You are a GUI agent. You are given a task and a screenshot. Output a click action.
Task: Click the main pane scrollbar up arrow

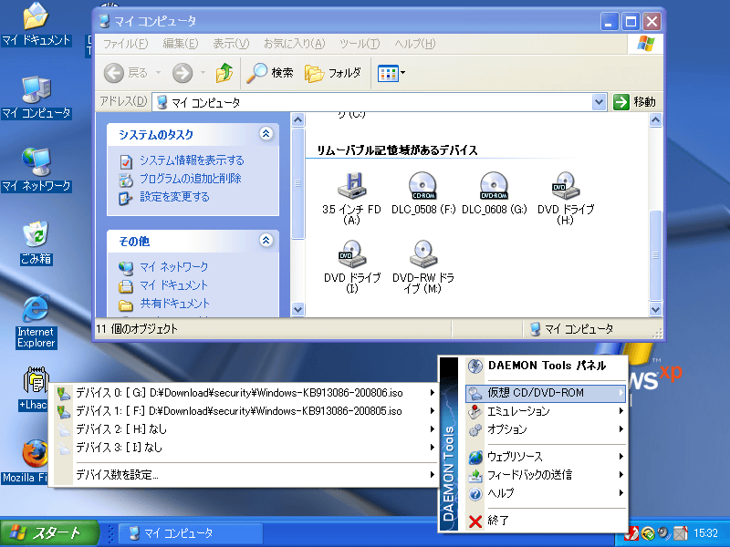(x=655, y=120)
